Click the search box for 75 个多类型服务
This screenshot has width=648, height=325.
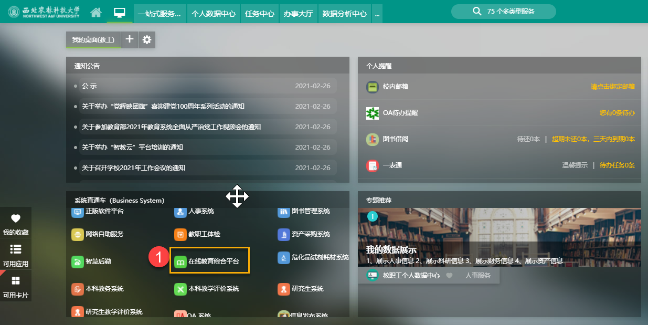[503, 11]
